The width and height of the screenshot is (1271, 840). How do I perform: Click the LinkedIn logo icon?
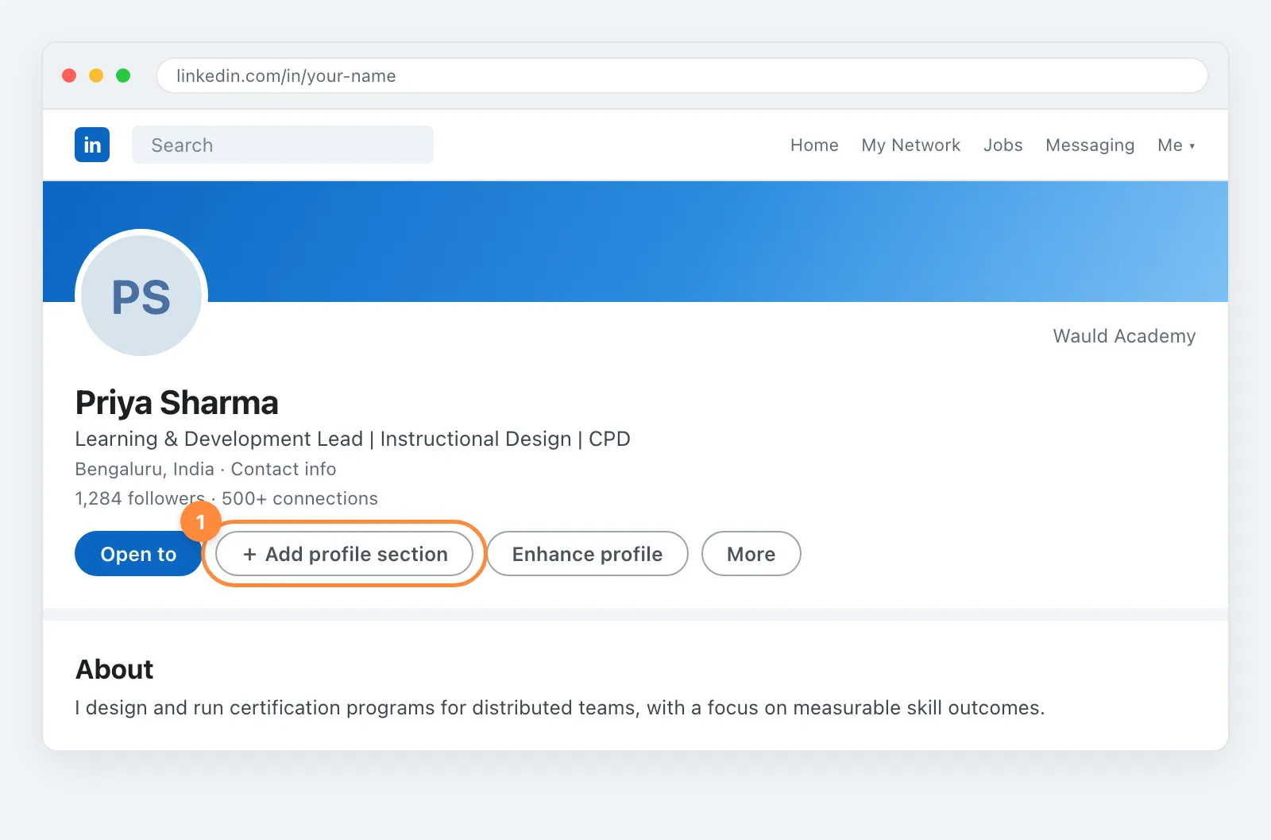(92, 145)
